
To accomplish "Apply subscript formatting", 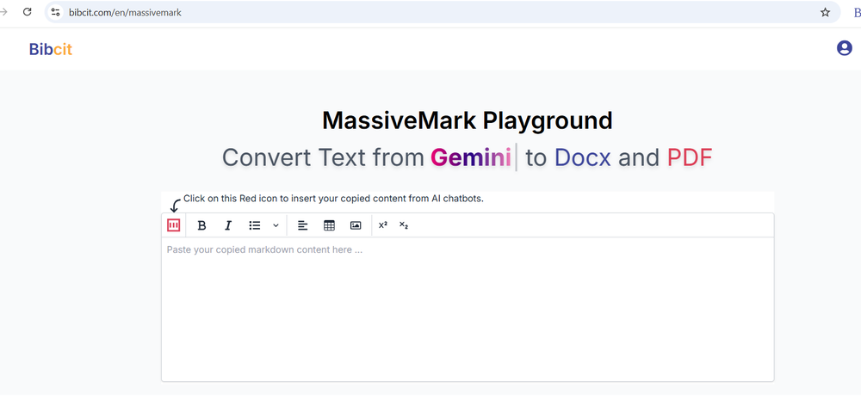I will [x=404, y=224].
